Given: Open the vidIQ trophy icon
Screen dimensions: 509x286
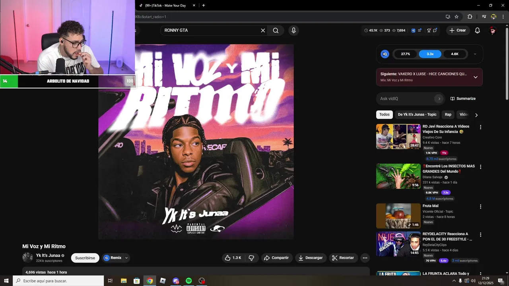Looking at the screenshot, I should [429, 31].
